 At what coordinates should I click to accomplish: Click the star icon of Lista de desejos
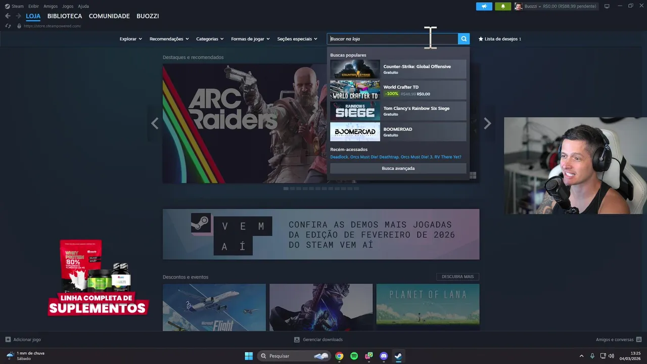pyautogui.click(x=481, y=39)
